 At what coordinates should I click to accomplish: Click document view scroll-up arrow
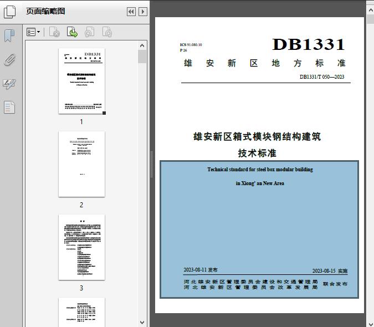tap(371, 11)
